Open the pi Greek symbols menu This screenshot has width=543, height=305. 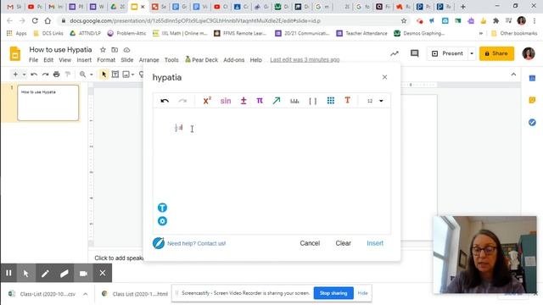[x=260, y=101]
